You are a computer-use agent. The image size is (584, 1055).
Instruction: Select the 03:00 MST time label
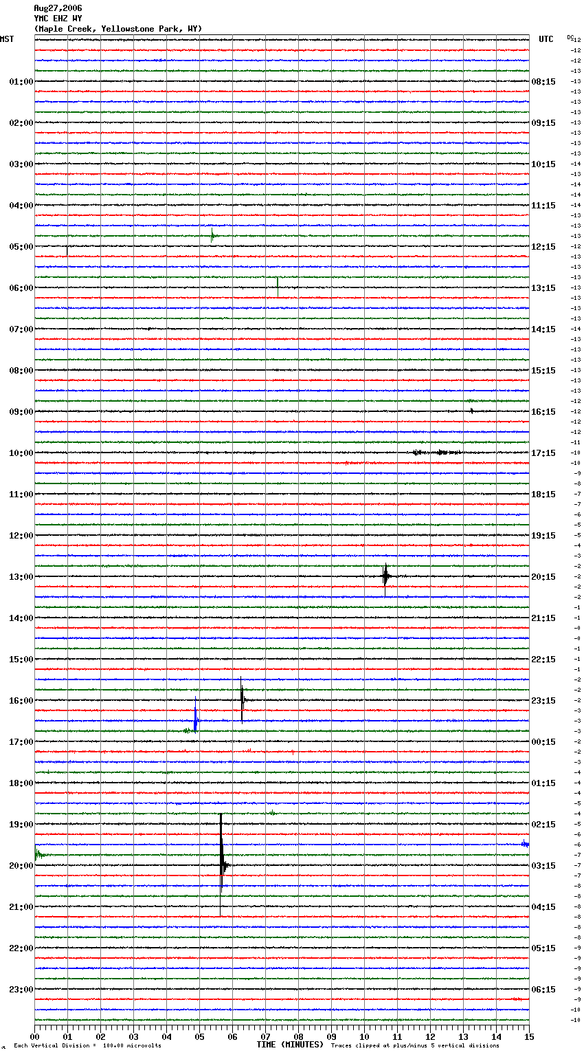pyautogui.click(x=21, y=164)
